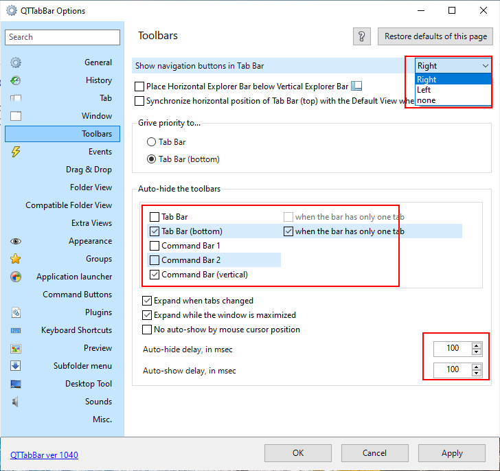Click the General gear icon in sidebar
500x471 pixels.
pyautogui.click(x=16, y=62)
